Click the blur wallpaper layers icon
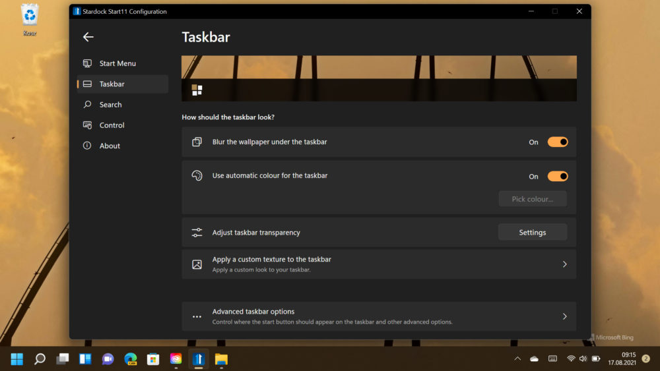This screenshot has width=660, height=371. (197, 142)
